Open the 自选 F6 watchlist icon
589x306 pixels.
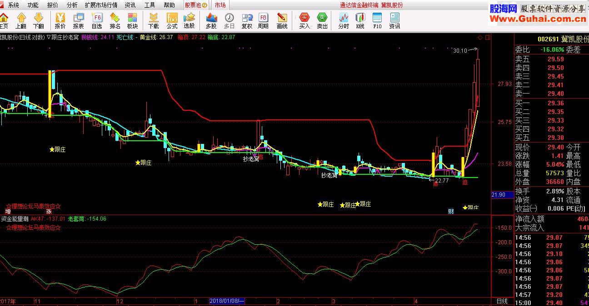point(97,21)
